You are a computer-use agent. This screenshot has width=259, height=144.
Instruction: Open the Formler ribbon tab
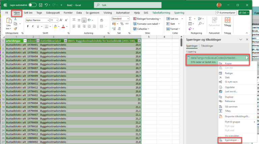pos(68,12)
